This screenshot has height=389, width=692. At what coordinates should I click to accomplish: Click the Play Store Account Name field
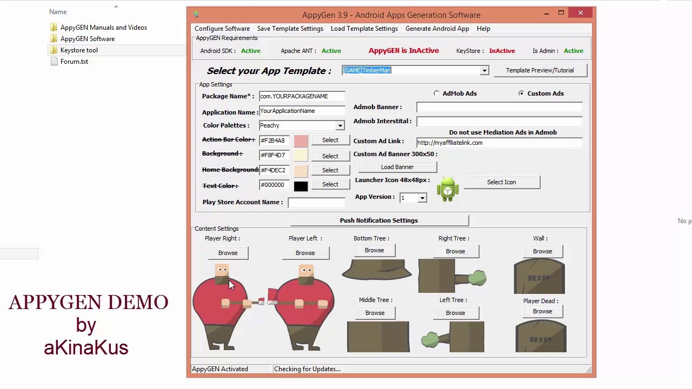(316, 203)
